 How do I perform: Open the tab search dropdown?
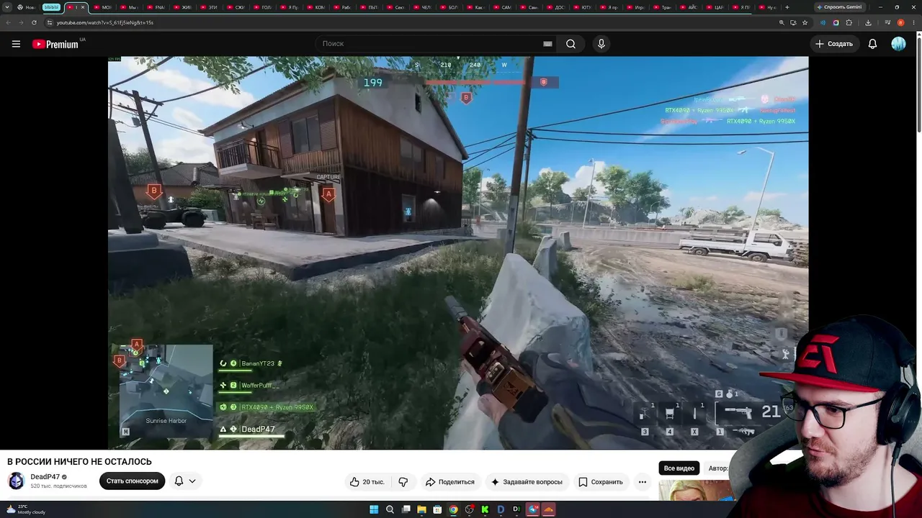[x=8, y=7]
